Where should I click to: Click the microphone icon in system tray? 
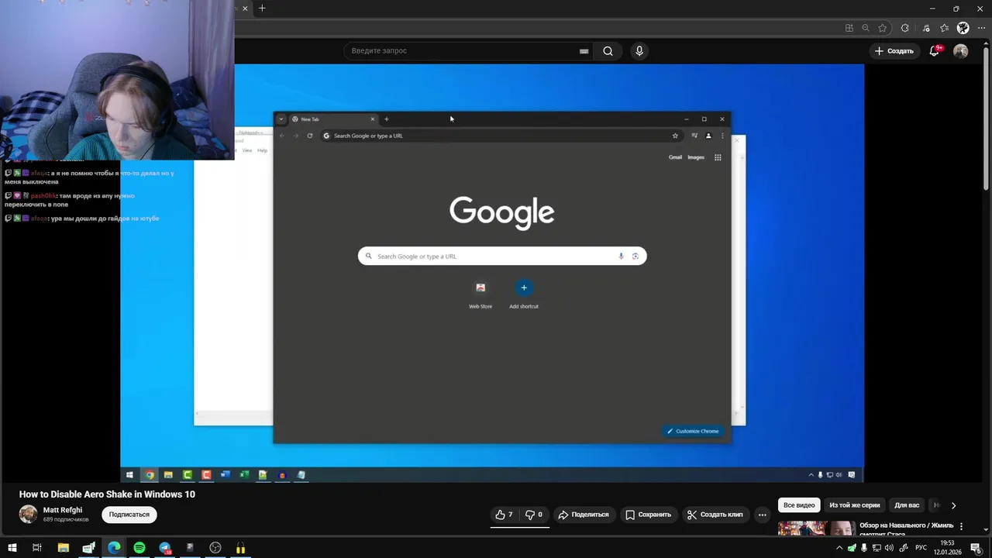864,548
